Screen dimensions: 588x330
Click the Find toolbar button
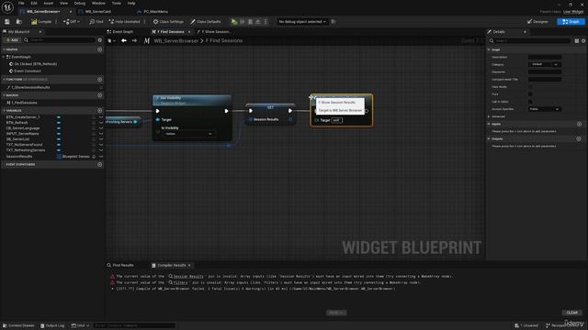point(96,22)
